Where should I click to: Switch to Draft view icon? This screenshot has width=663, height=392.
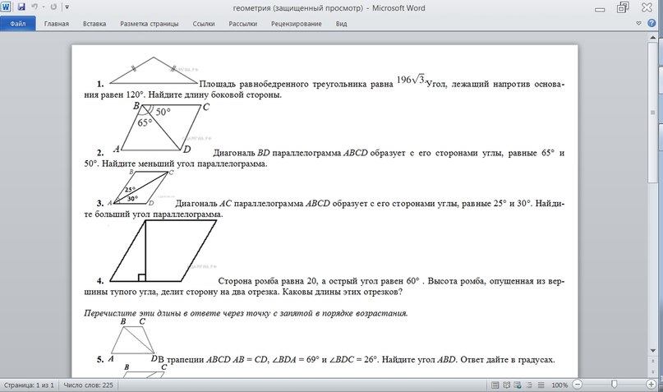[541, 385]
